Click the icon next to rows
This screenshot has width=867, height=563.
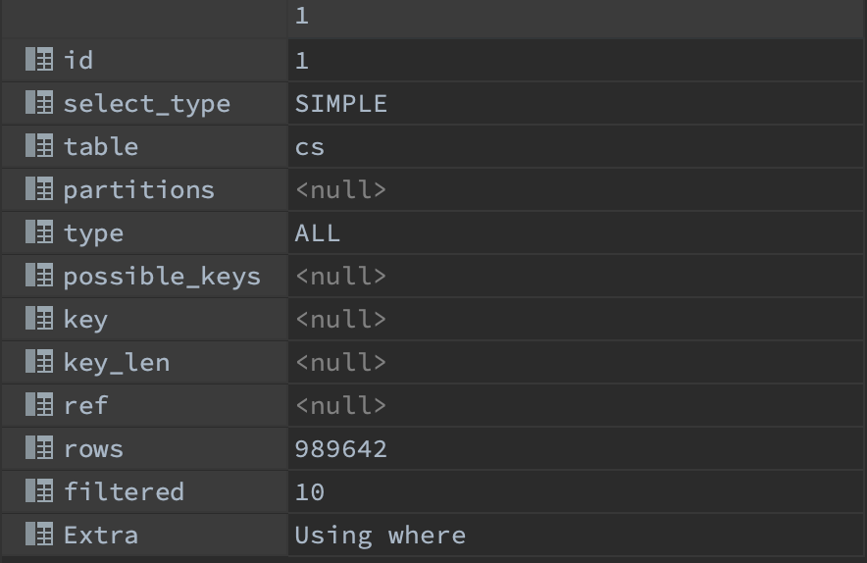coord(39,448)
